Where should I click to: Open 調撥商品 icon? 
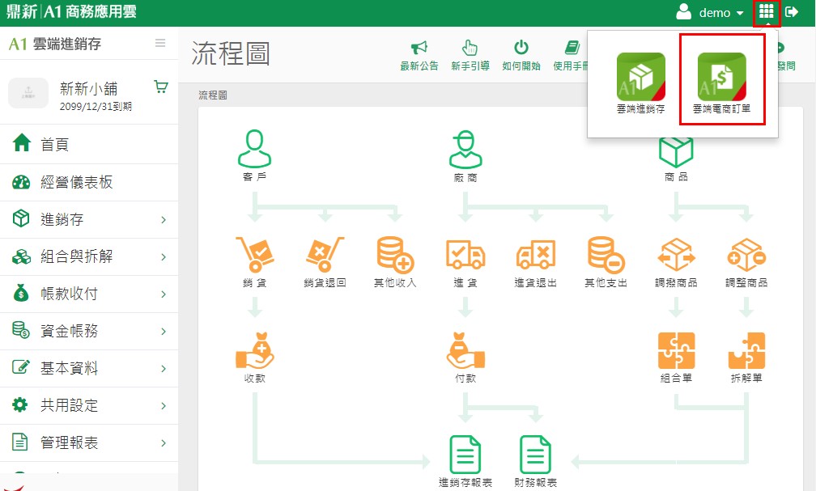676,254
